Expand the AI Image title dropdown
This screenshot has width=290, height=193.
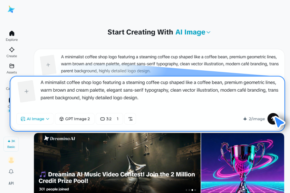[x=193, y=32]
